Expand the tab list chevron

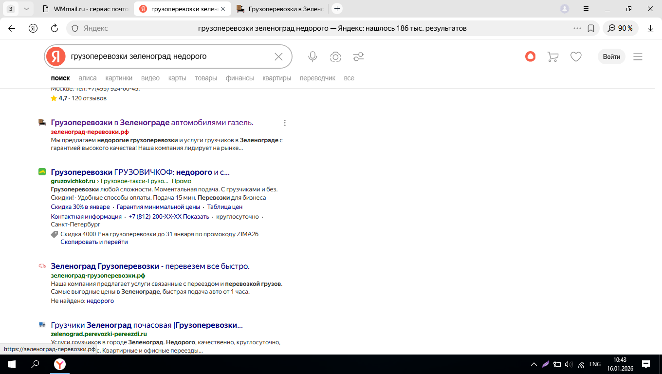pyautogui.click(x=26, y=9)
